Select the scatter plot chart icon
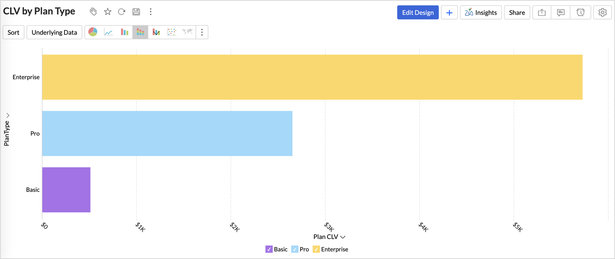This screenshot has width=615, height=259. pyautogui.click(x=172, y=32)
